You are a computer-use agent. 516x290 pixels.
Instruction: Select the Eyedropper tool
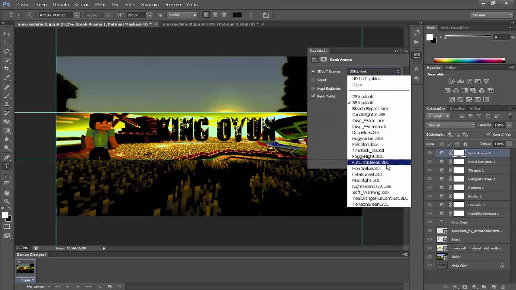(x=7, y=78)
